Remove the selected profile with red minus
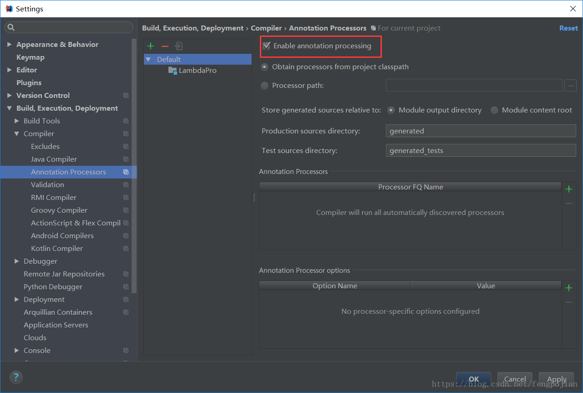The image size is (583, 393). [x=165, y=46]
